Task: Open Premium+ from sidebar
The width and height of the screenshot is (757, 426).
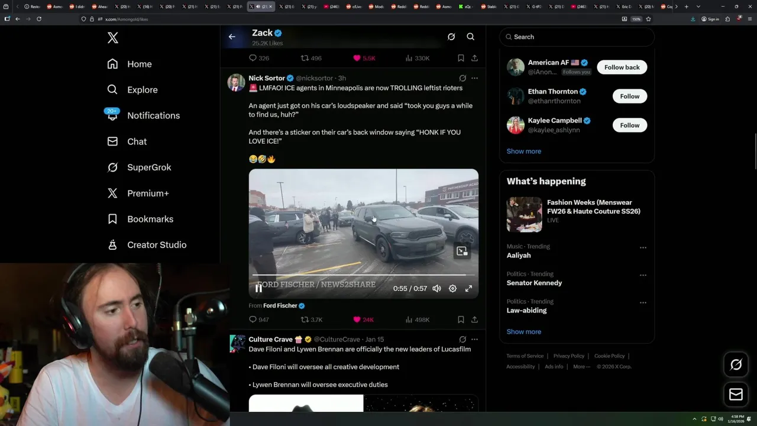Action: (138, 193)
